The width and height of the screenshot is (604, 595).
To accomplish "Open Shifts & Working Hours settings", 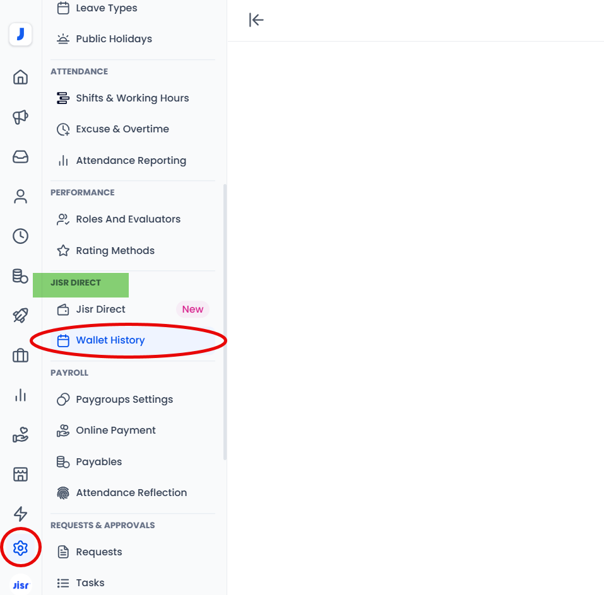I will pyautogui.click(x=132, y=98).
